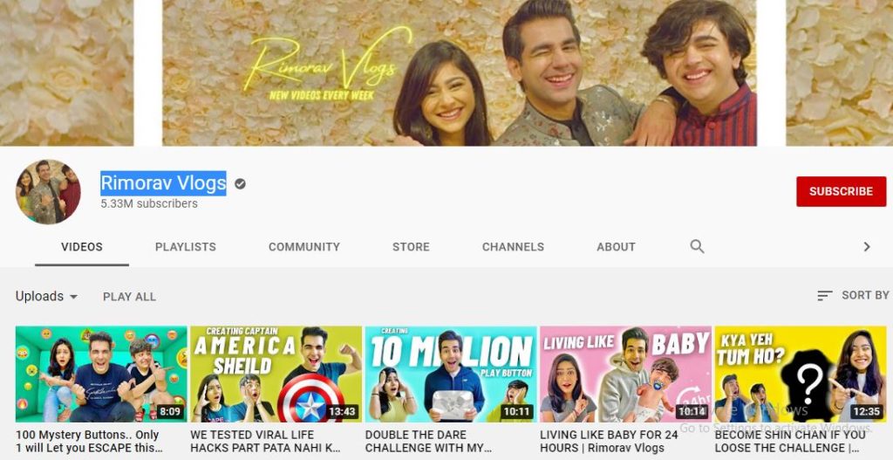Open the 100 Mystery Buttons video thumbnail

point(101,374)
